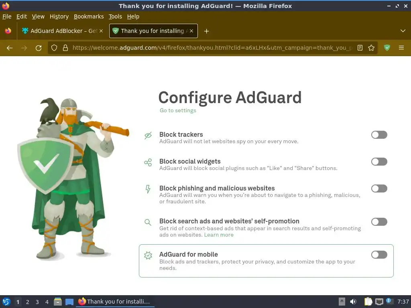Click the Go to settings link
411x308 pixels.
(x=178, y=111)
